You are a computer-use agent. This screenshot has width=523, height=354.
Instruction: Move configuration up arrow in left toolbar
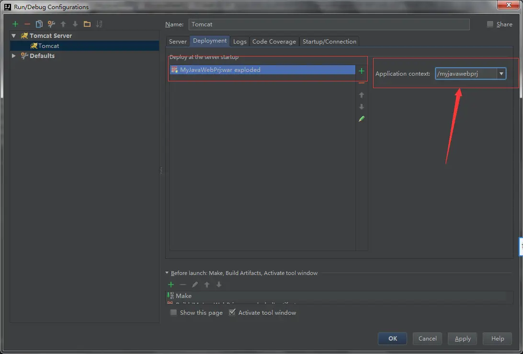[x=63, y=24]
